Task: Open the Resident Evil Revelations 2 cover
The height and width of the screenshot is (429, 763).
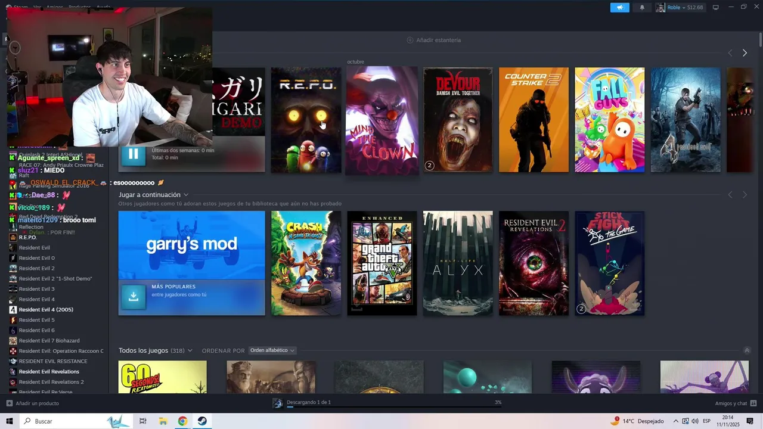Action: (x=534, y=263)
